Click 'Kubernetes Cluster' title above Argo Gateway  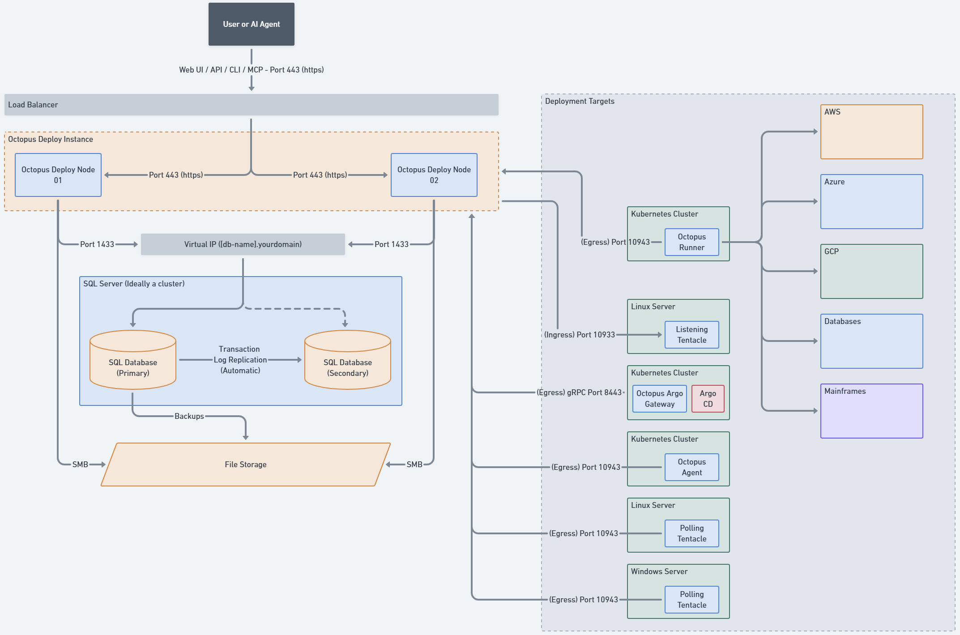point(665,373)
